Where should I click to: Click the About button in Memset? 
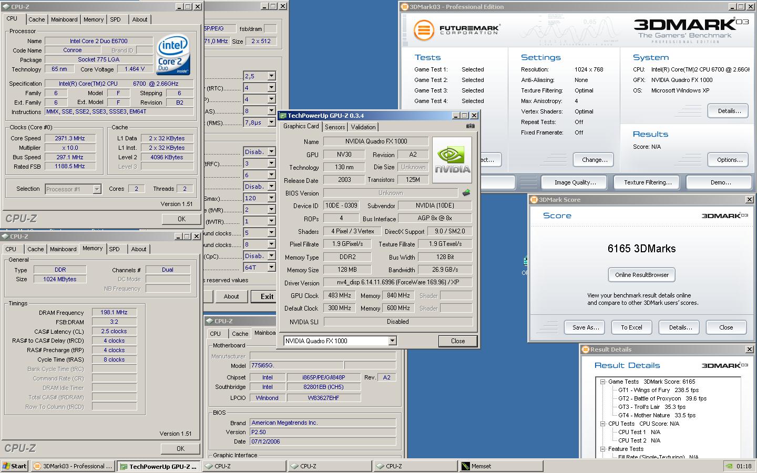pyautogui.click(x=231, y=296)
